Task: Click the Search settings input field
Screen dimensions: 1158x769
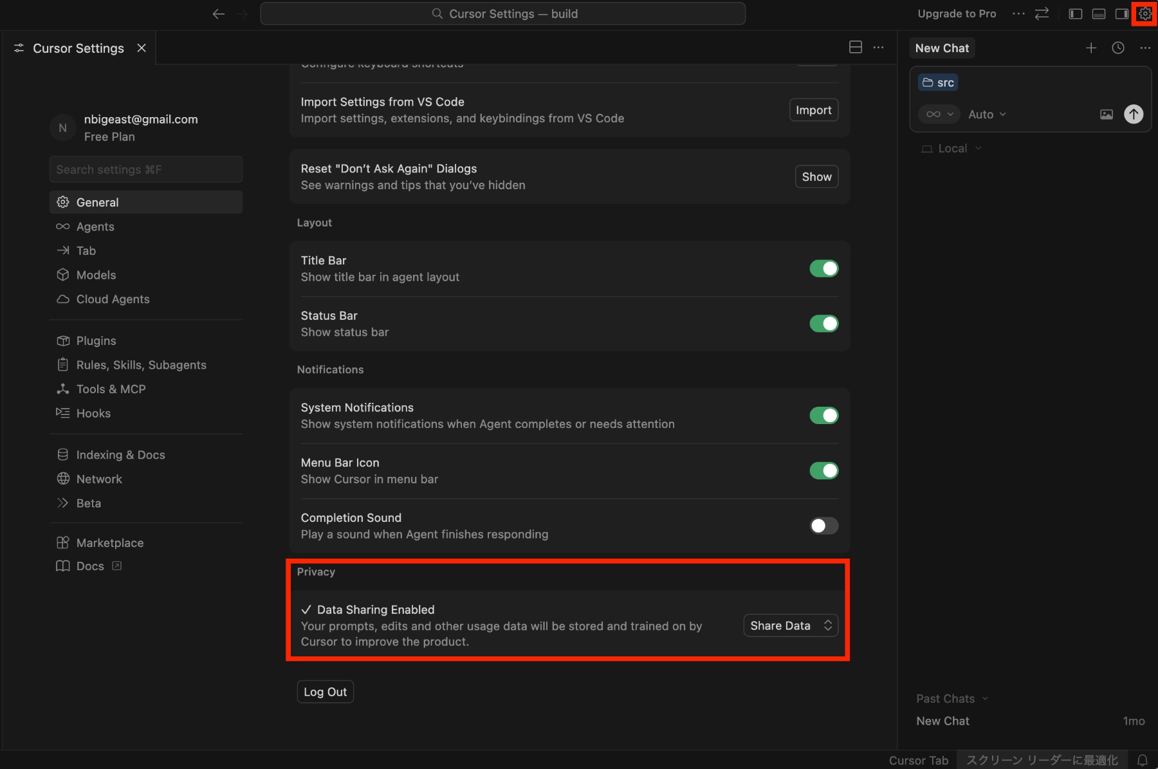Action: tap(146, 169)
